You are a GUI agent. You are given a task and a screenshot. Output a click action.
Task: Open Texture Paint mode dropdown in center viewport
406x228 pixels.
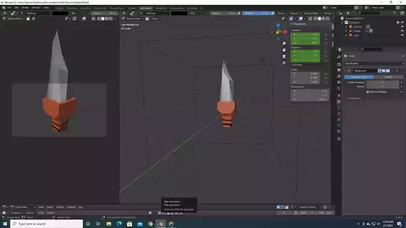click(x=133, y=19)
